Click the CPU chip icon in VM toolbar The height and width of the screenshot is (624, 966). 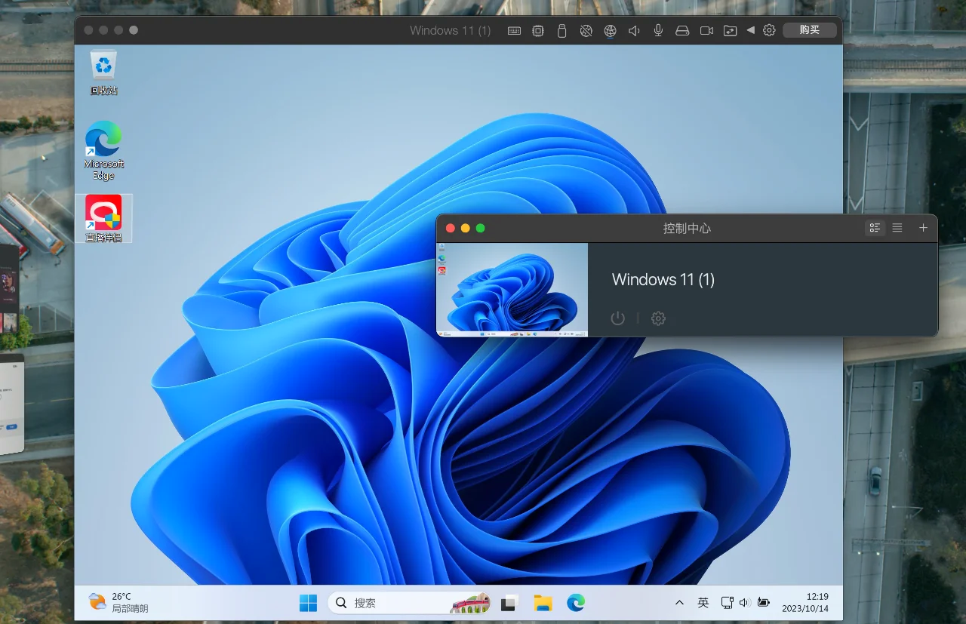(x=538, y=31)
